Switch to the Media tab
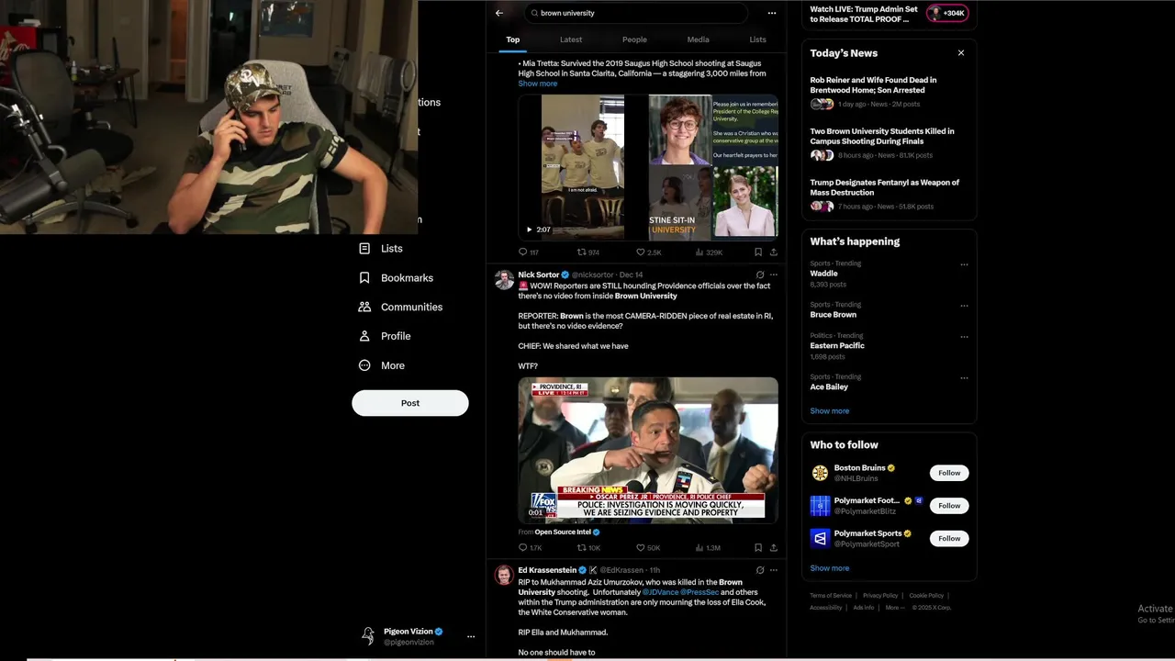1175x661 pixels. pos(698,39)
